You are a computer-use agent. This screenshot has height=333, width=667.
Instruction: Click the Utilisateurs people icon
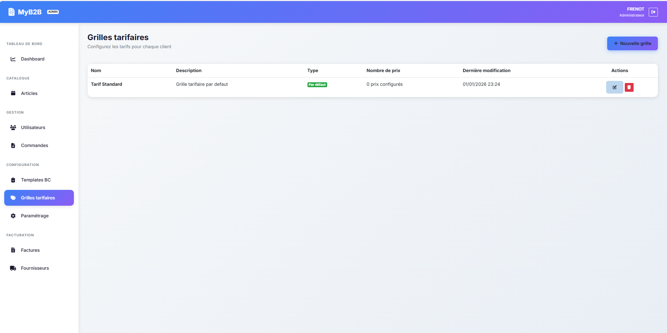pos(13,128)
